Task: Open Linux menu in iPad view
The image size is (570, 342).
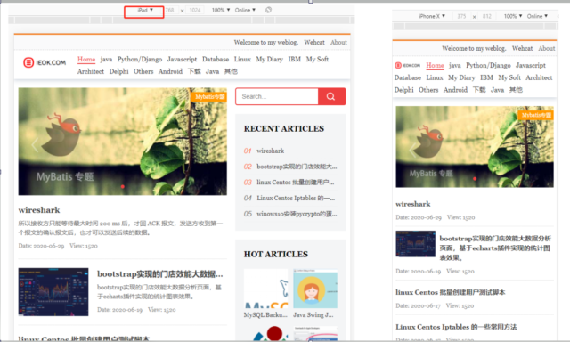Action: 242,60
